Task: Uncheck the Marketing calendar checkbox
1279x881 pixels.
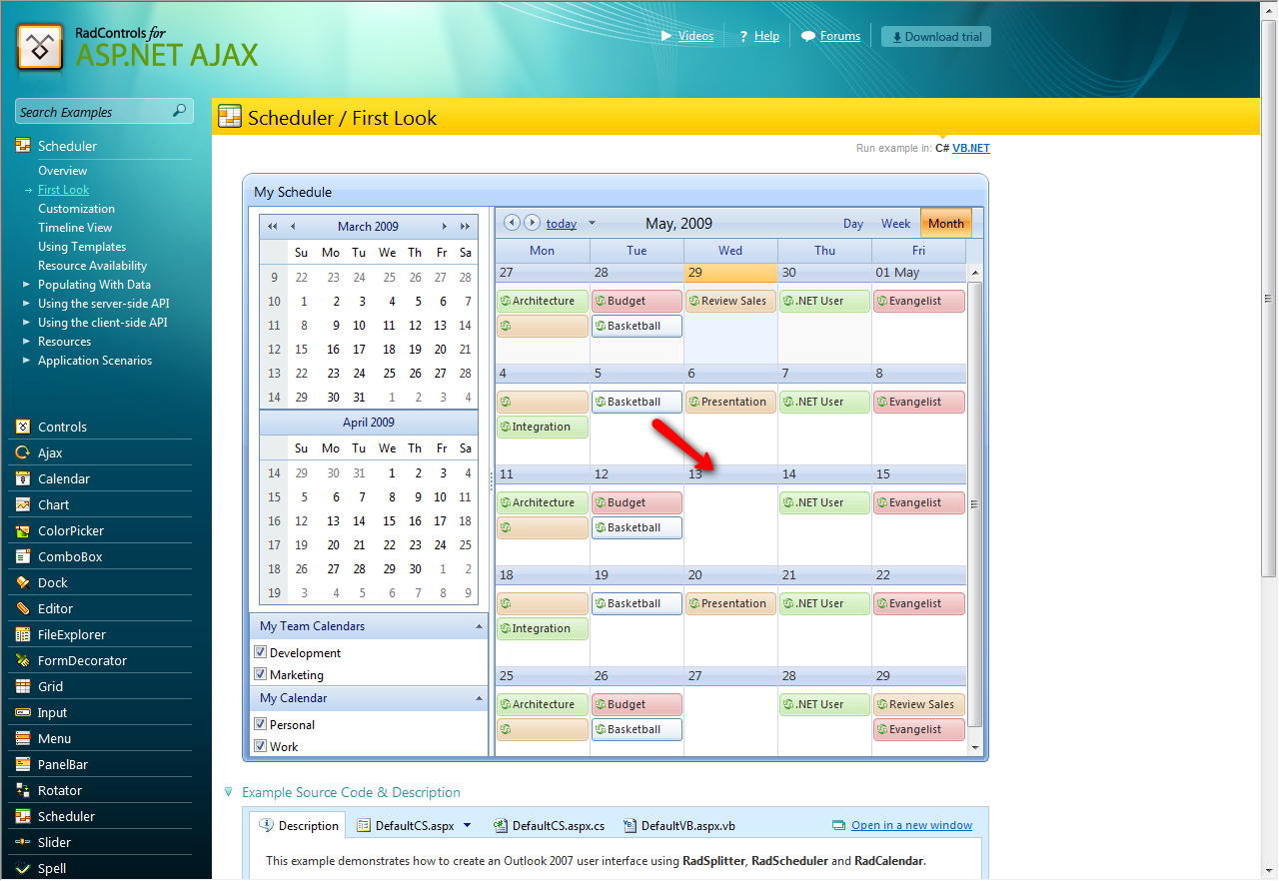Action: (x=261, y=674)
